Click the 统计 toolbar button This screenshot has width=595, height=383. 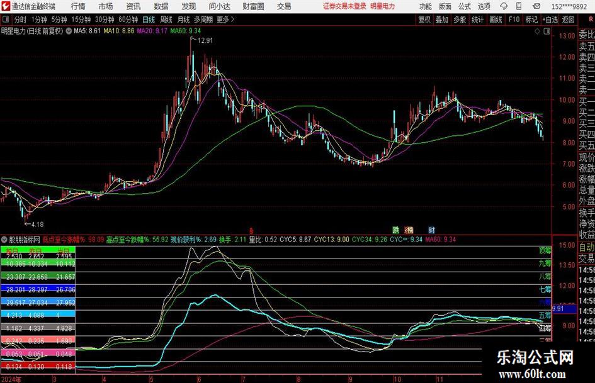pyautogui.click(x=477, y=19)
